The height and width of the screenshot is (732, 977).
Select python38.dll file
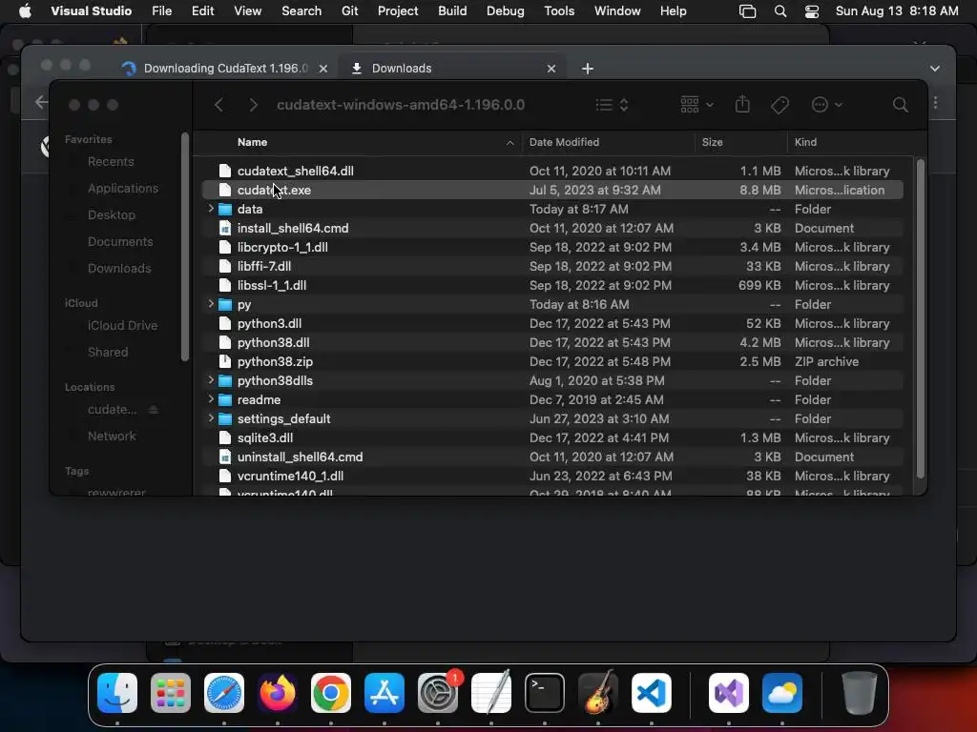point(552,342)
